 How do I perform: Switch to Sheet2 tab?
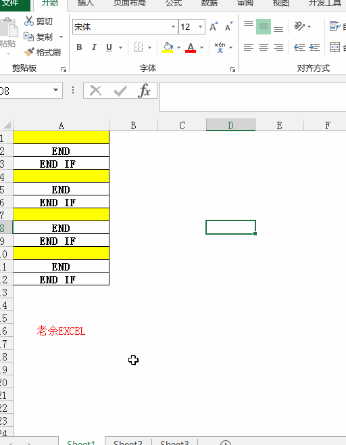click(128, 442)
